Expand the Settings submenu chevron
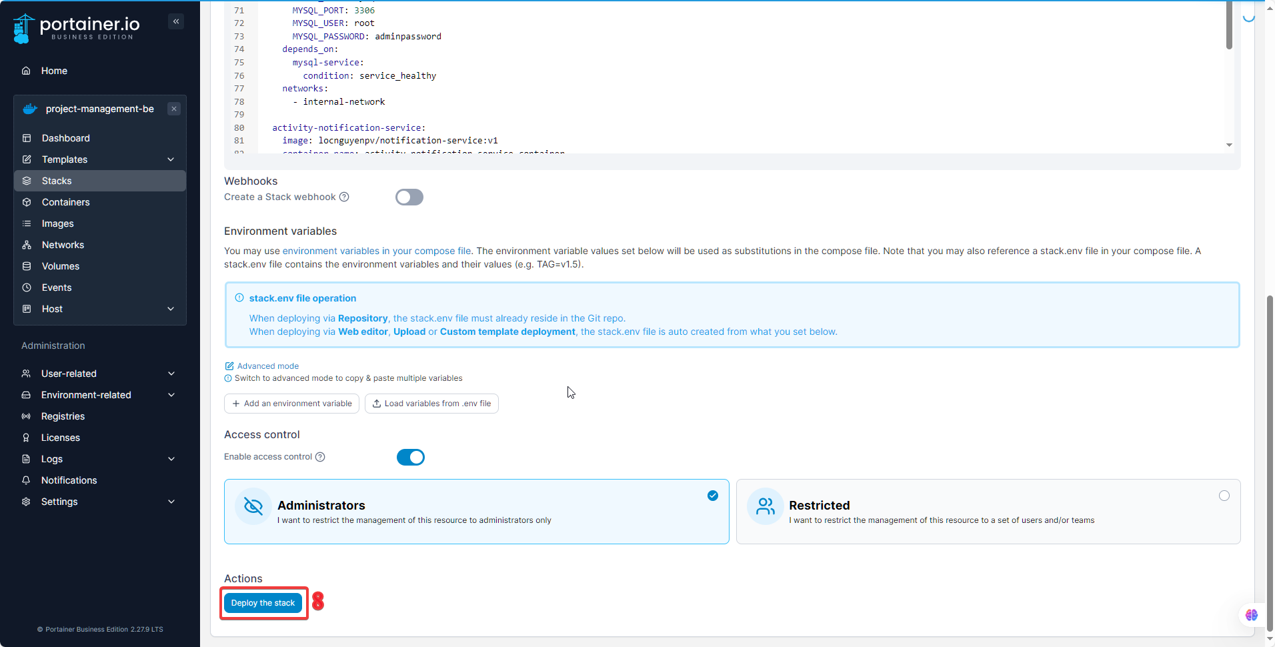 pos(171,502)
